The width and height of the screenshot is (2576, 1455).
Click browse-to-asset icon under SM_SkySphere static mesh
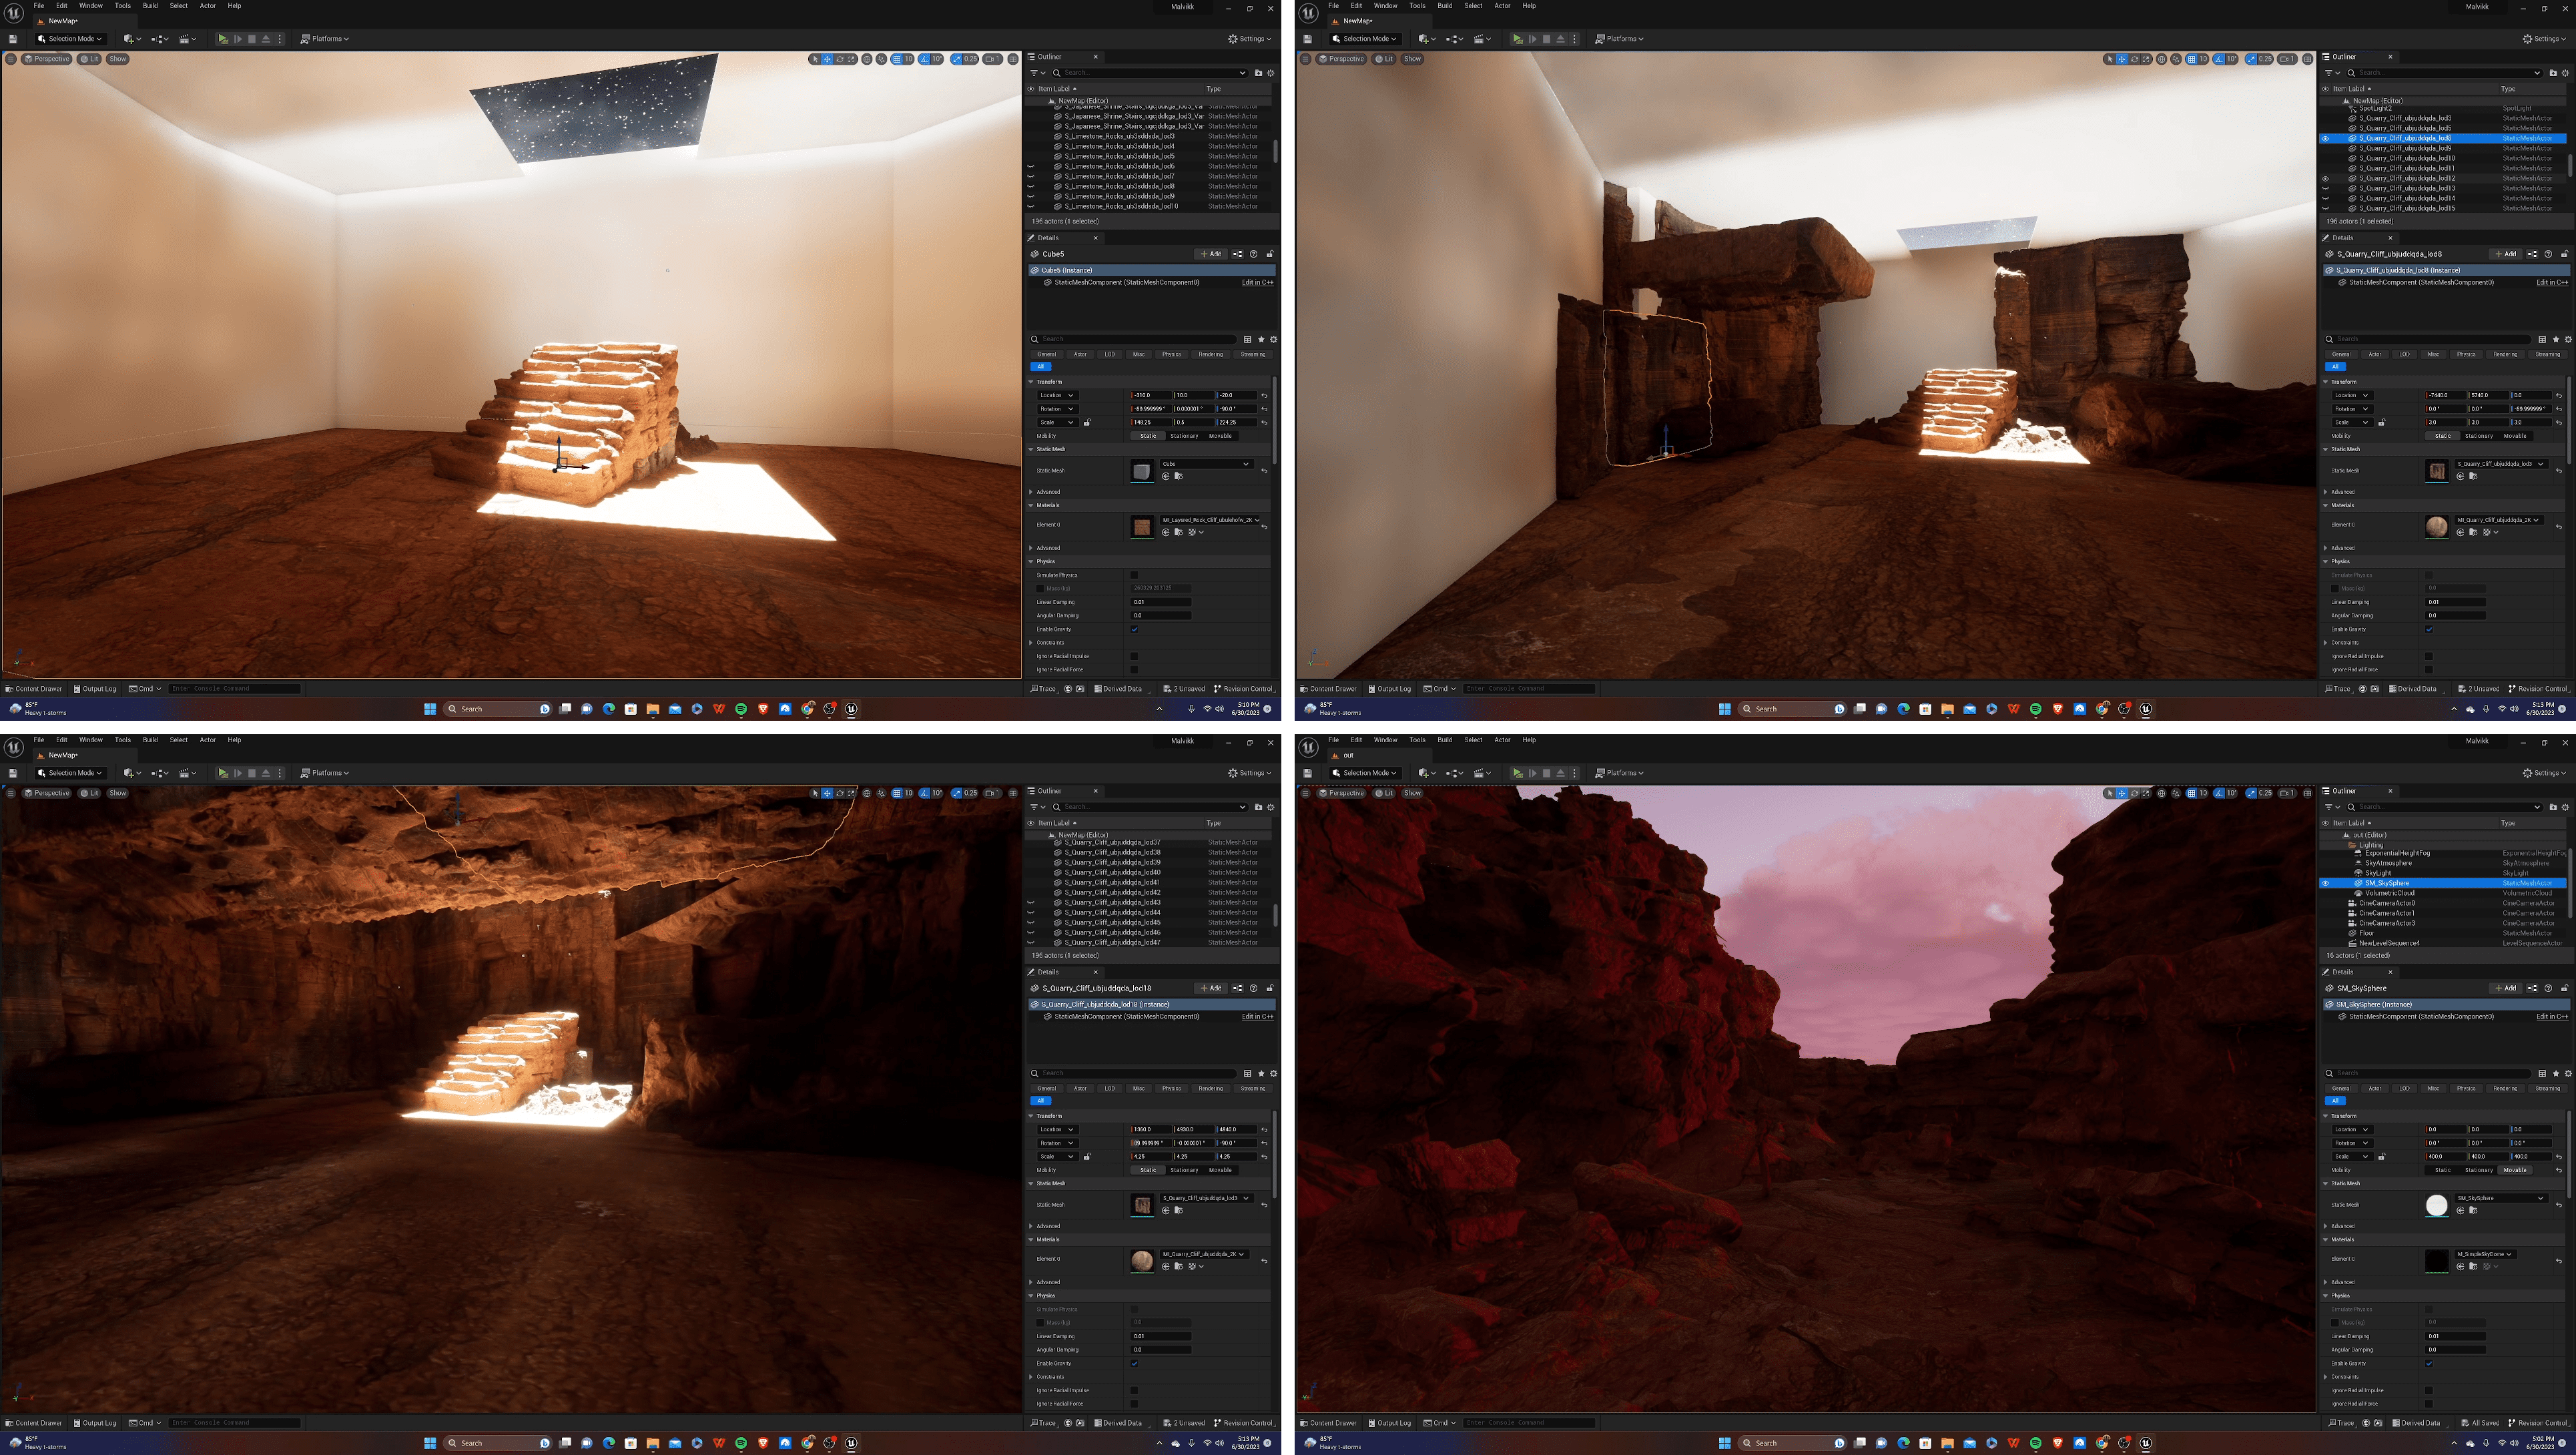[2473, 1211]
